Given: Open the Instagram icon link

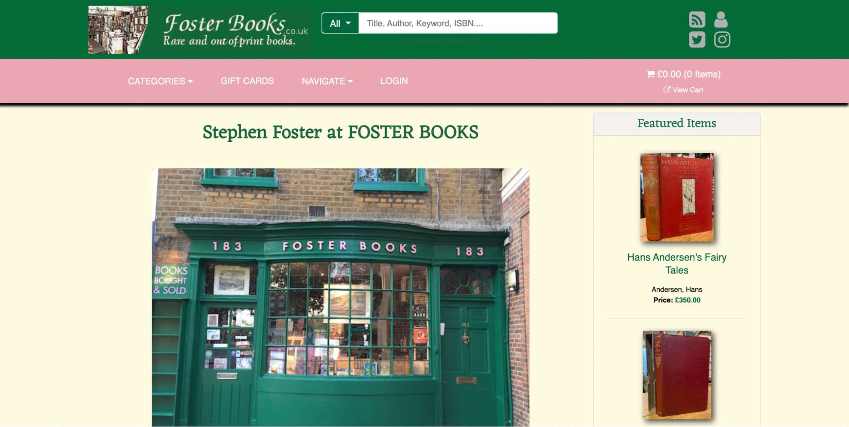Looking at the screenshot, I should tap(722, 39).
